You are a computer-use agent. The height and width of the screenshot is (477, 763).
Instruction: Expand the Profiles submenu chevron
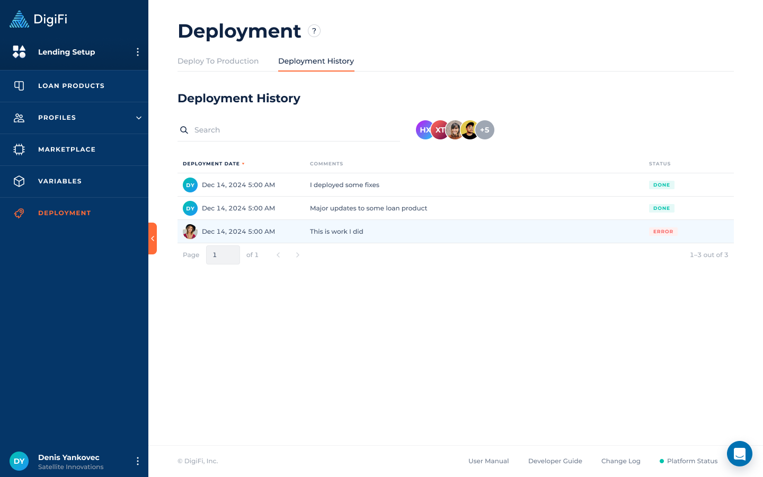pyautogui.click(x=139, y=118)
